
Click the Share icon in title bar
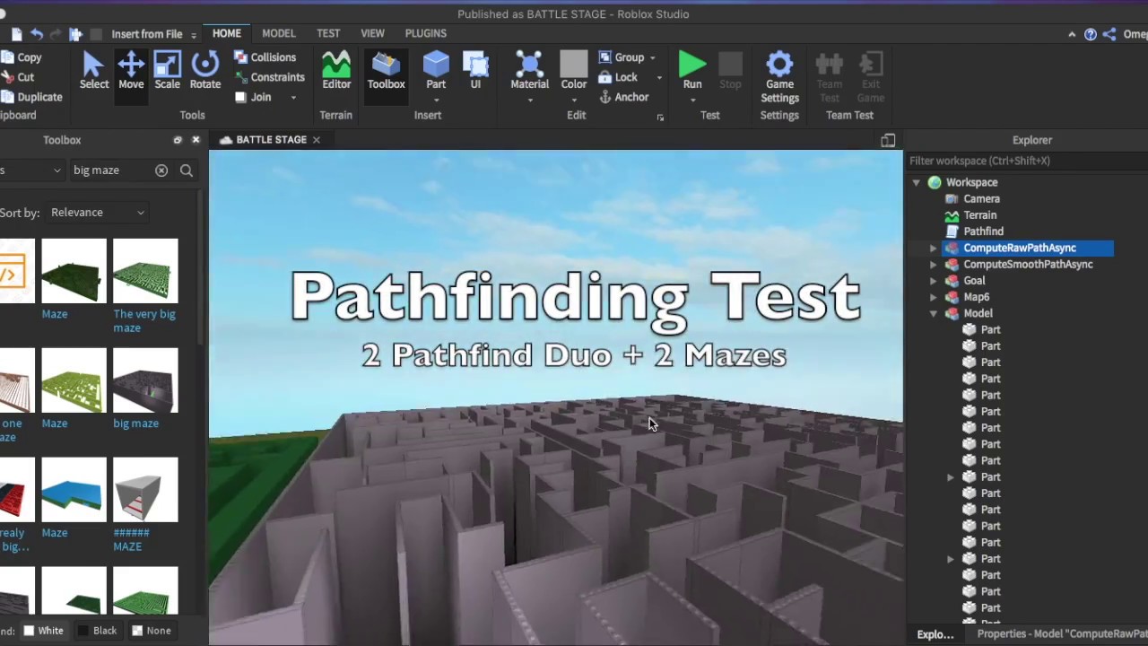click(x=1109, y=34)
